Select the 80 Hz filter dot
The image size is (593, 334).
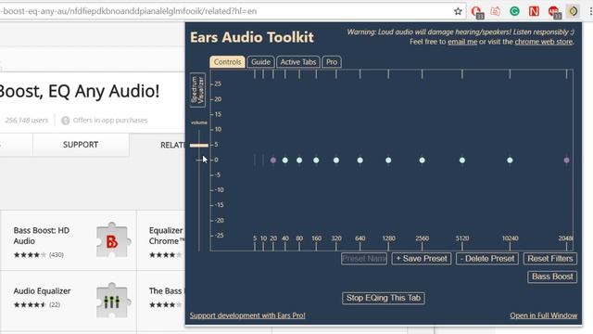pyautogui.click(x=299, y=161)
